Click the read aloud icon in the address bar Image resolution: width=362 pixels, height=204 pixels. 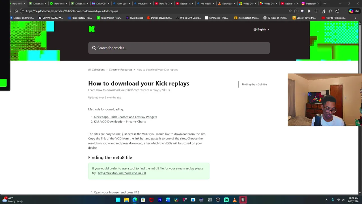[290, 11]
